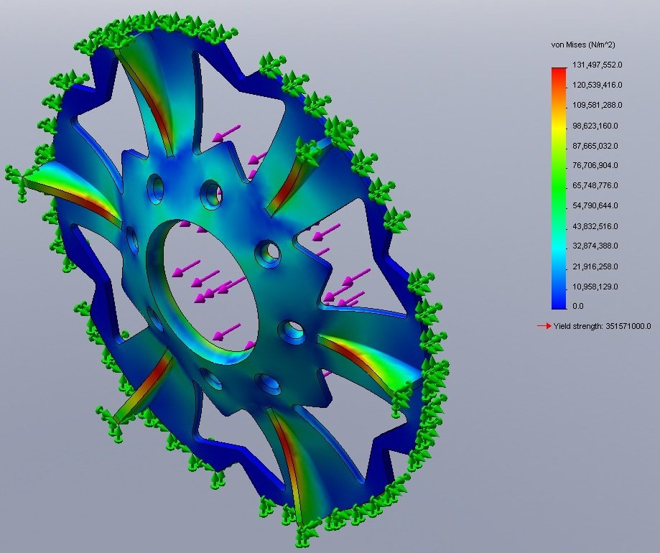This screenshot has height=553, width=660.
Task: Click the 'von Mises (N/m^2)' legend title
Action: click(582, 45)
